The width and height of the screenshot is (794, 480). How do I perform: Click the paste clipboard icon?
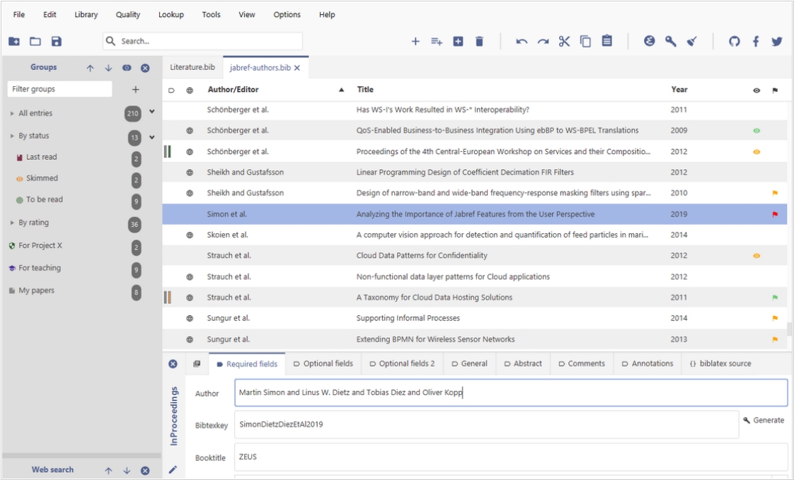click(606, 42)
